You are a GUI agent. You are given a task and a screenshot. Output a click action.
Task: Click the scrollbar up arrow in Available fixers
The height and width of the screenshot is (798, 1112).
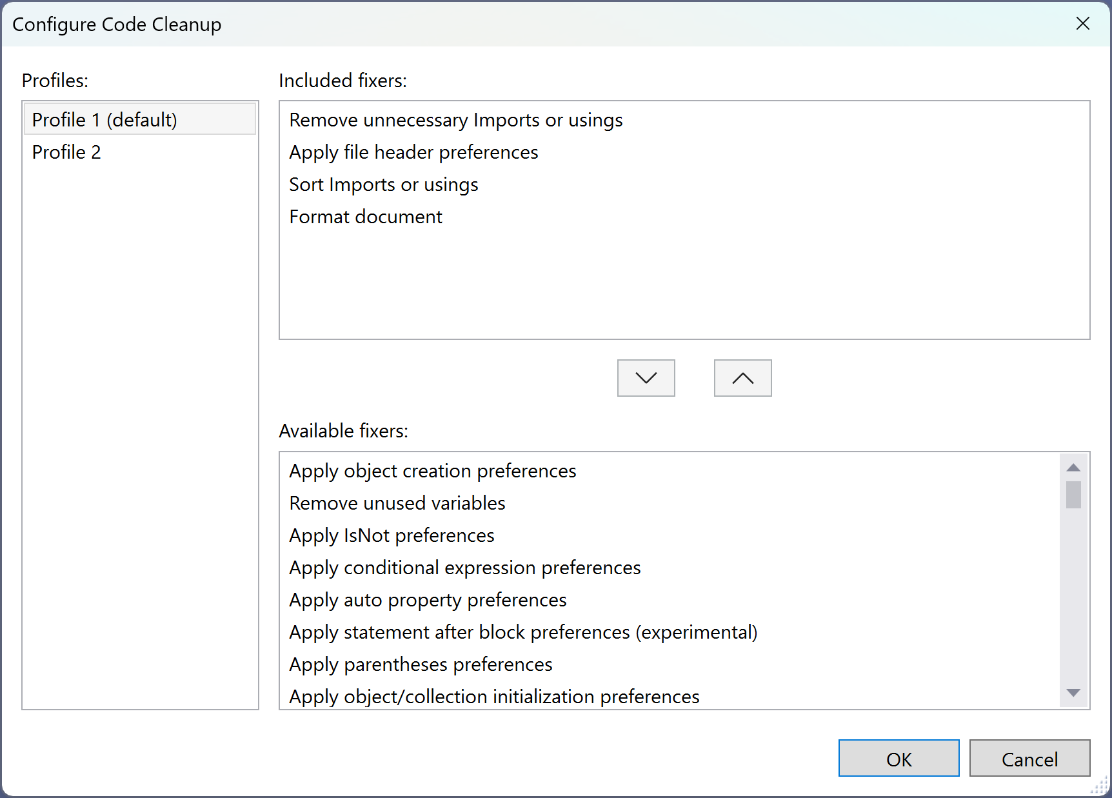point(1072,466)
